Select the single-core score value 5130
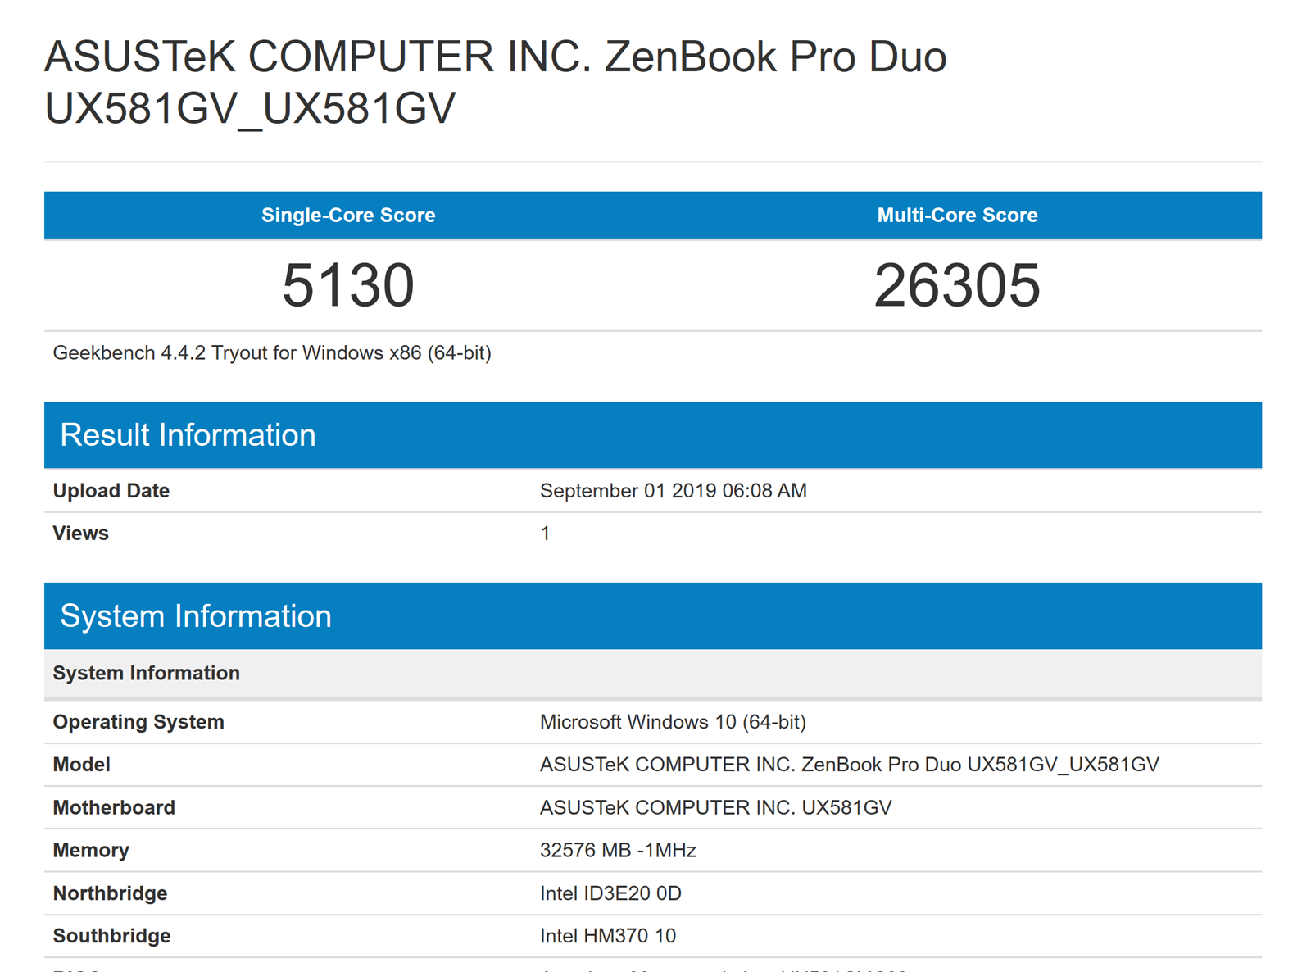The width and height of the screenshot is (1311, 972). (x=348, y=285)
